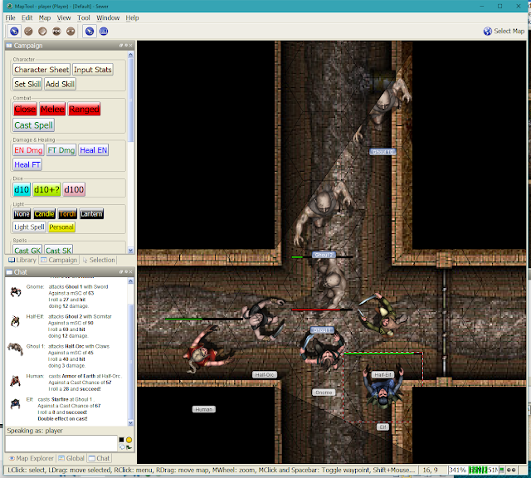
Task: Close the Chat panel
Action: (x=131, y=271)
